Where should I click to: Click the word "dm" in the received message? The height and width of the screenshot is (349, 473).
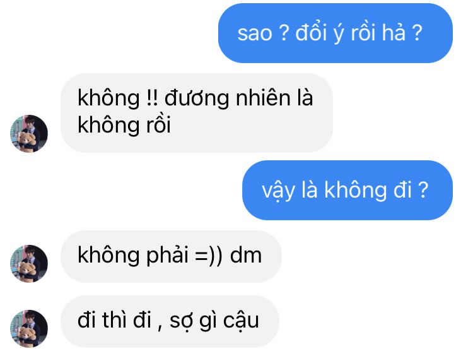[246, 255]
